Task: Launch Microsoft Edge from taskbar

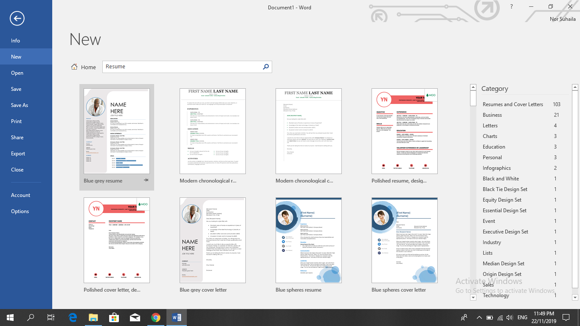Action: tap(73, 318)
